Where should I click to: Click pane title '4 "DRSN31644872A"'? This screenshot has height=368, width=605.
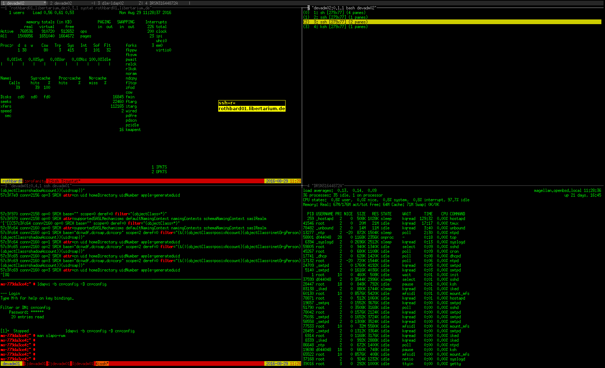click(x=326, y=186)
